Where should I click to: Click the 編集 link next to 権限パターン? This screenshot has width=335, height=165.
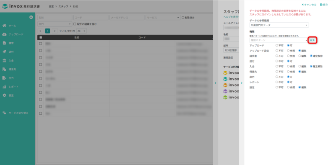tap(312, 40)
